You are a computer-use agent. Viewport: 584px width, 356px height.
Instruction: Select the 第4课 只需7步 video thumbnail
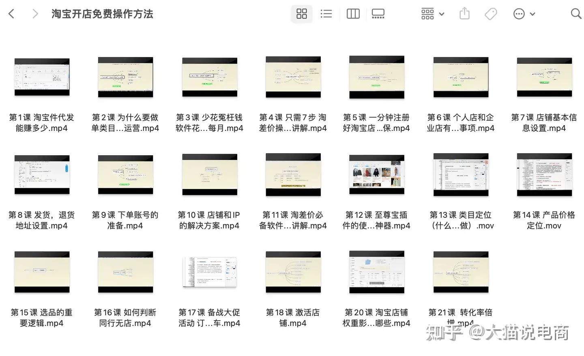tap(293, 77)
